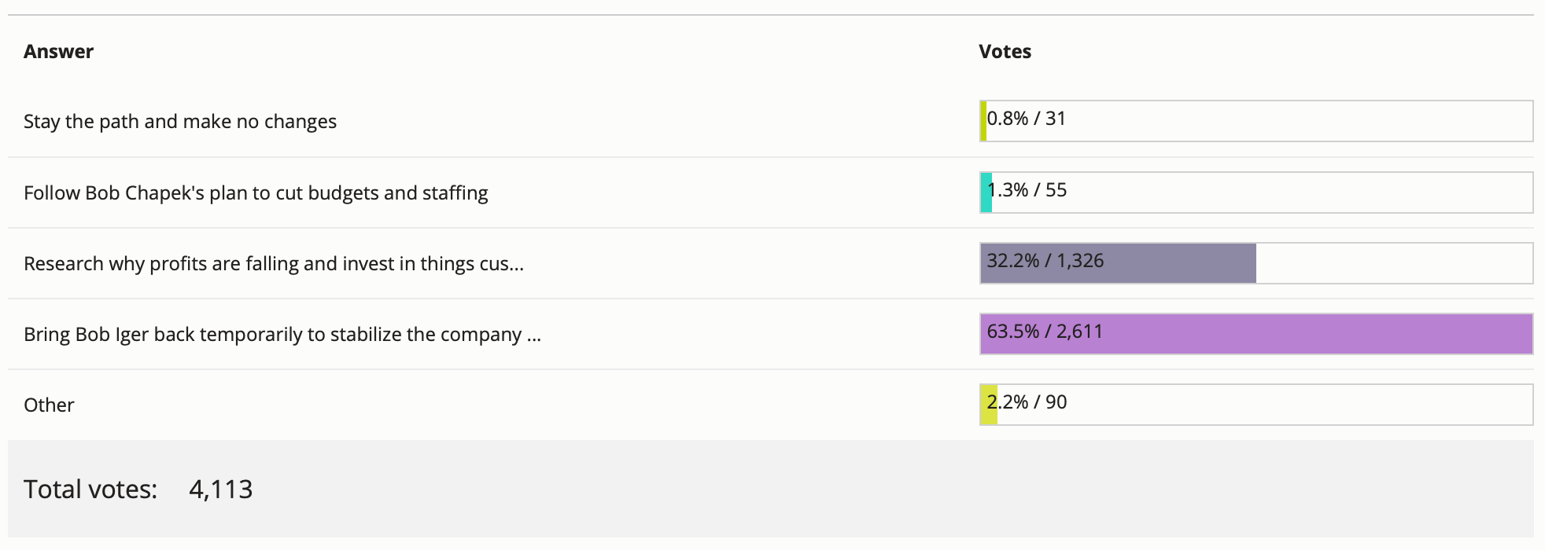Viewport: 1545px width, 550px height.
Task: Click the '1.3% / 55' vote label
Action: (x=1027, y=190)
